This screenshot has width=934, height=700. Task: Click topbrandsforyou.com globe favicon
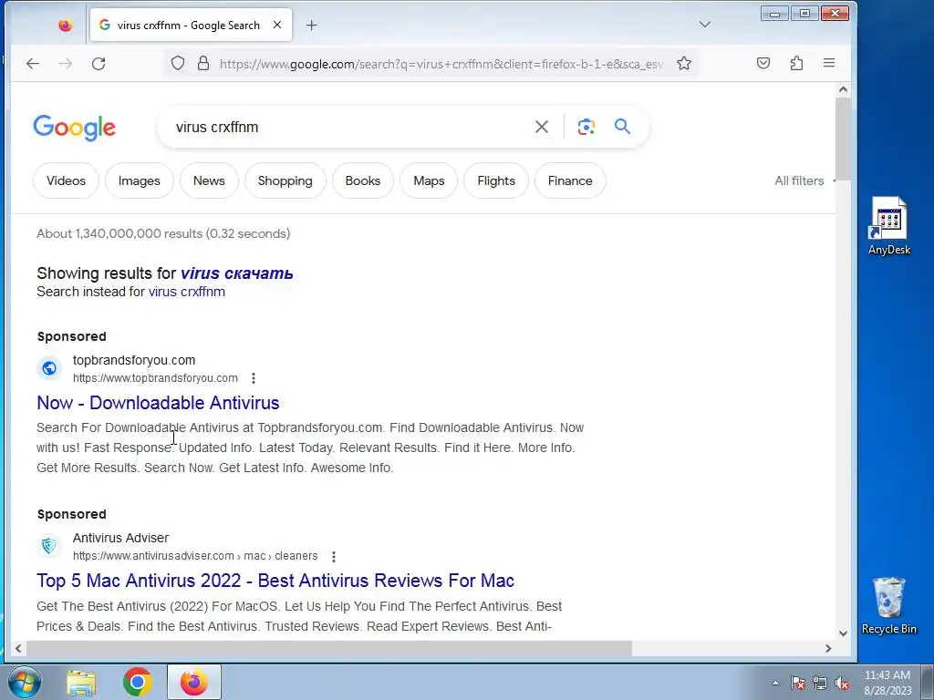pyautogui.click(x=49, y=368)
